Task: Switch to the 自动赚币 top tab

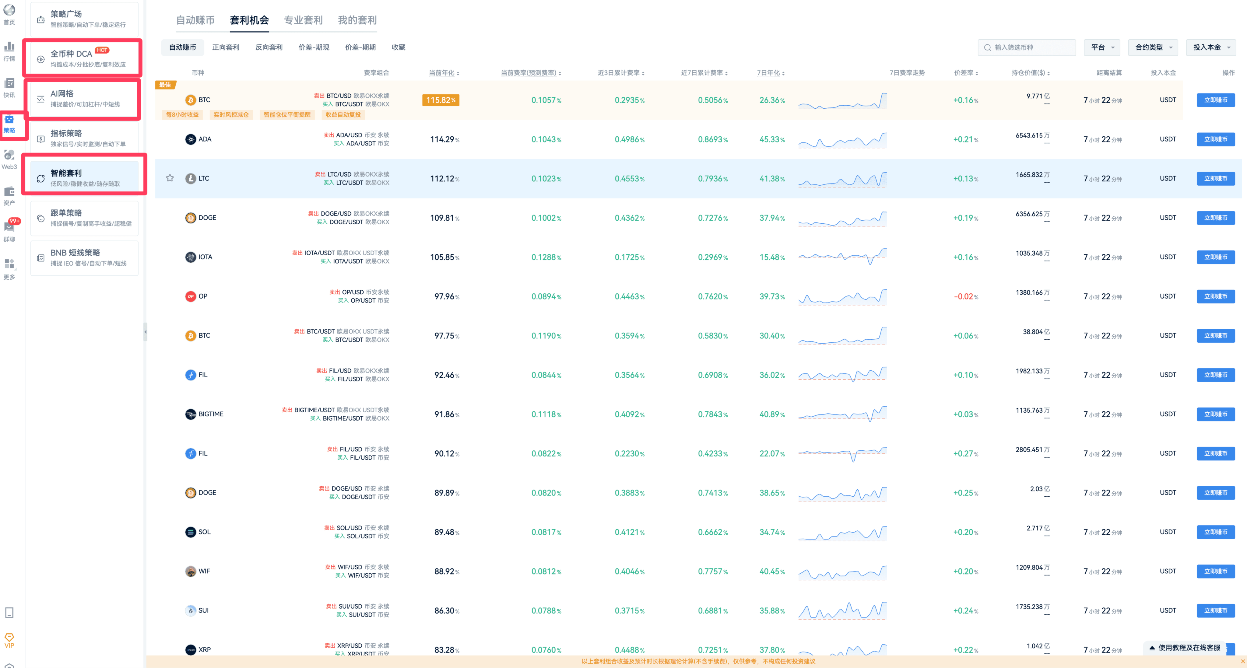Action: point(195,20)
